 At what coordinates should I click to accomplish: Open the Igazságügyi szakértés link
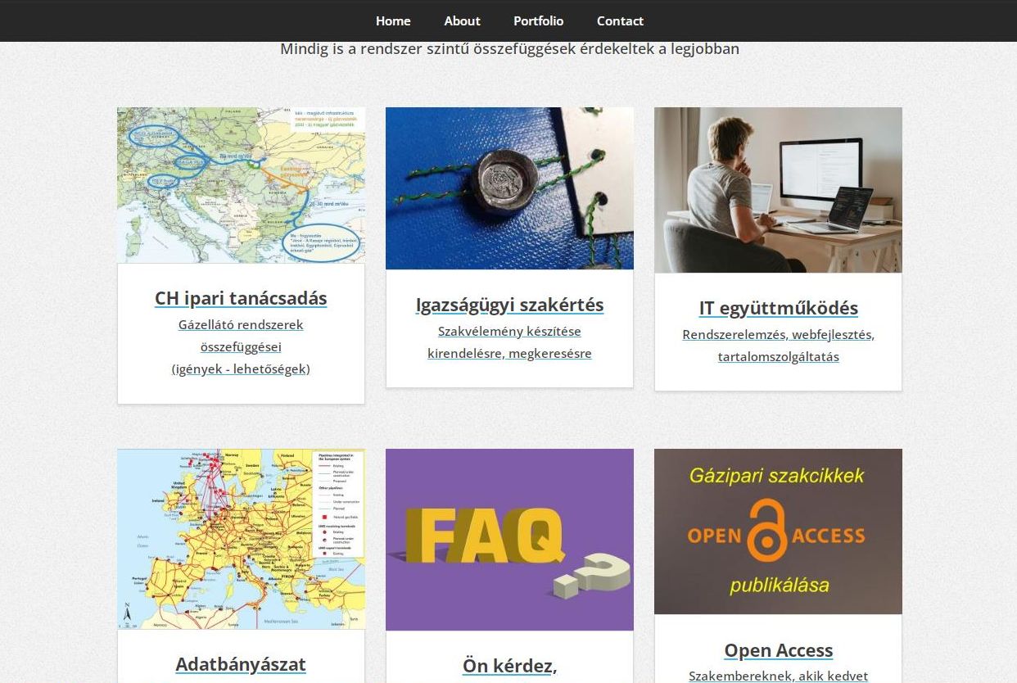509,304
